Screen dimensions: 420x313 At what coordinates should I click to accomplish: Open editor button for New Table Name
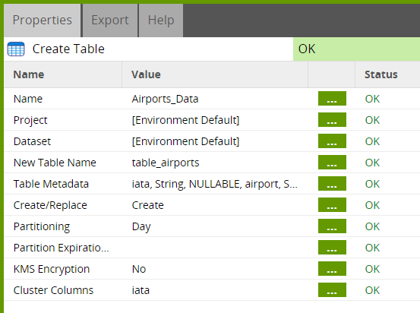tap(332, 162)
